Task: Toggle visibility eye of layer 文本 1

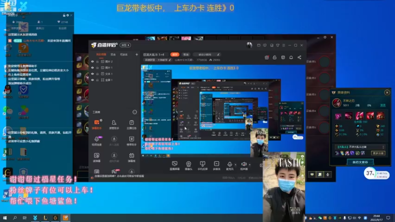Action: click(x=92, y=74)
